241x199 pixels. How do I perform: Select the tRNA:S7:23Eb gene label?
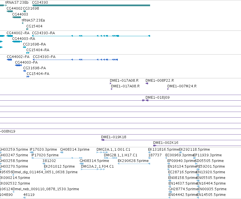pos(17,3)
